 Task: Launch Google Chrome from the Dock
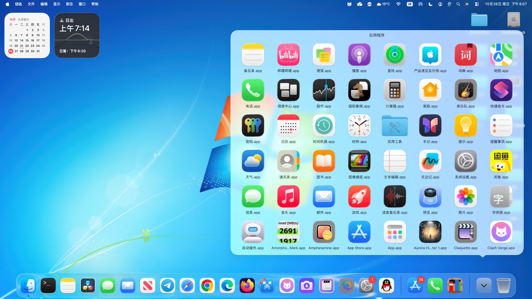tap(207, 286)
